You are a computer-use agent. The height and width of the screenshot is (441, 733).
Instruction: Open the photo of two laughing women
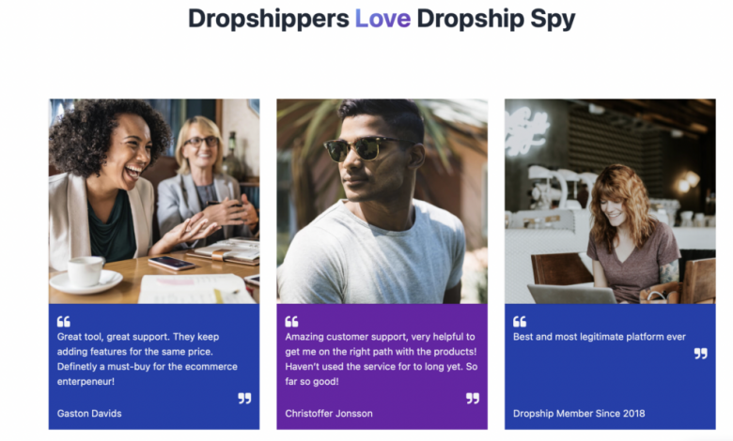click(x=154, y=201)
